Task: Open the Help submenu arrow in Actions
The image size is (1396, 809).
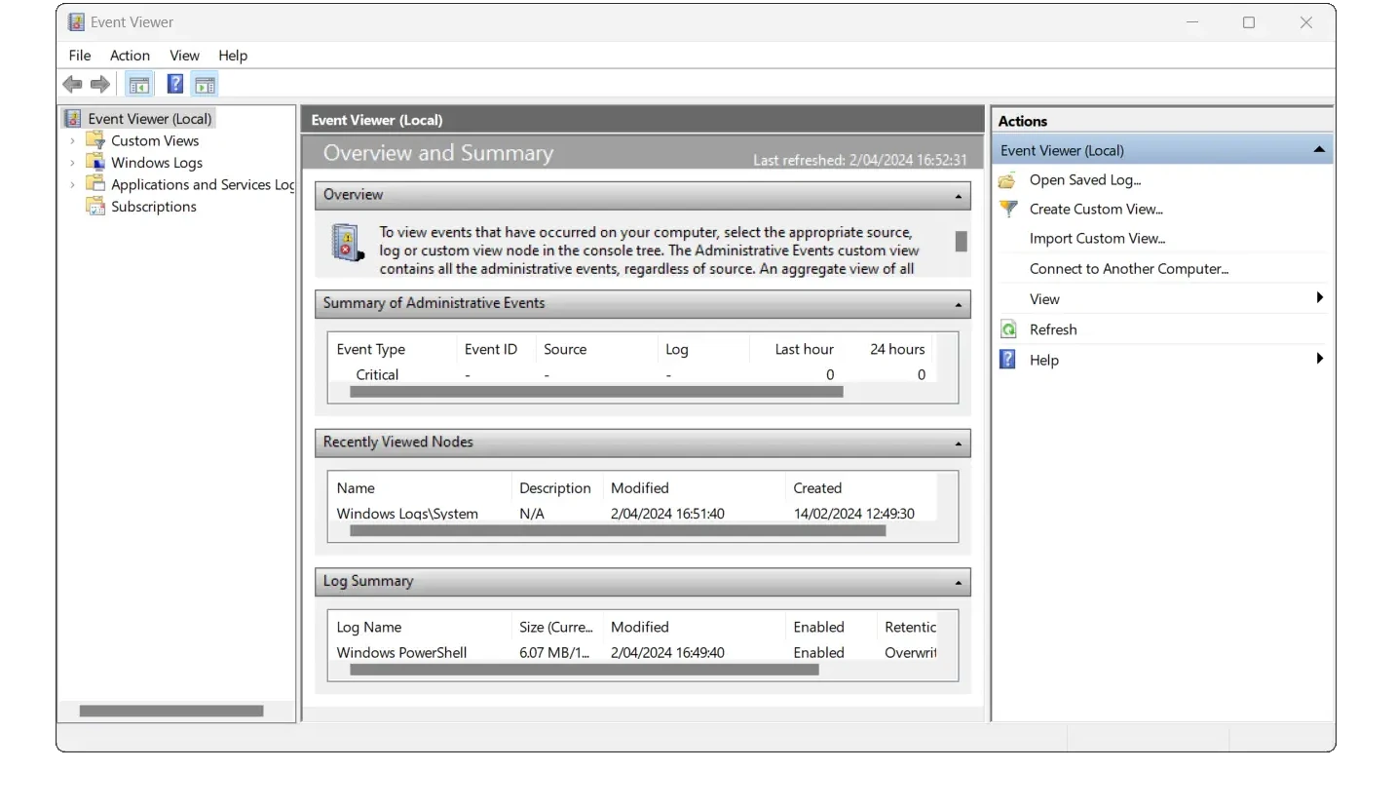Action: point(1320,359)
